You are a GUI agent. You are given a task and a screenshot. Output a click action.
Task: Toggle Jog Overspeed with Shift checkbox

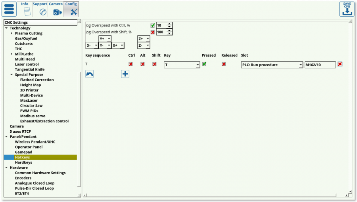click(153, 32)
